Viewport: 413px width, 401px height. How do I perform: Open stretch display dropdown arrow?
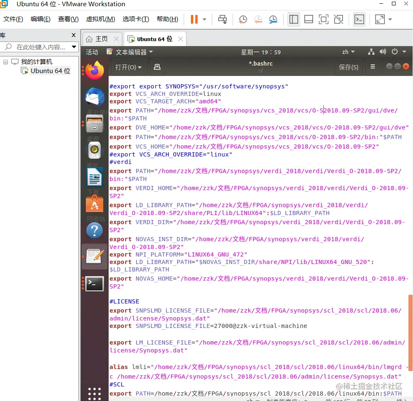(390, 19)
